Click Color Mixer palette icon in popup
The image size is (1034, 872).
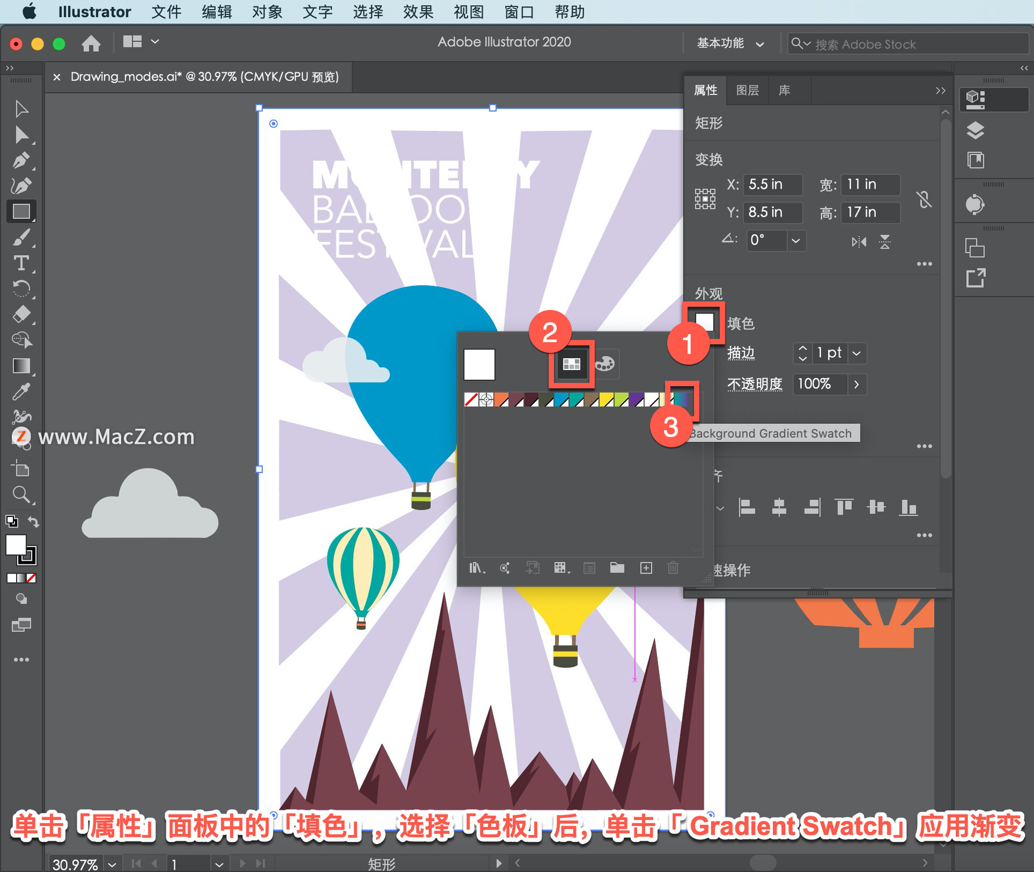[605, 364]
